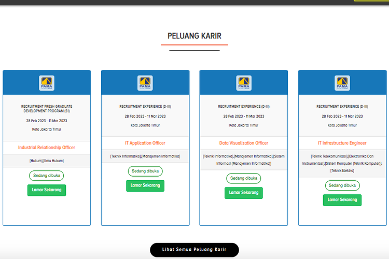Click PAMA logo on Data Visualization Officer card
This screenshot has width=389, height=259.
coord(244,83)
